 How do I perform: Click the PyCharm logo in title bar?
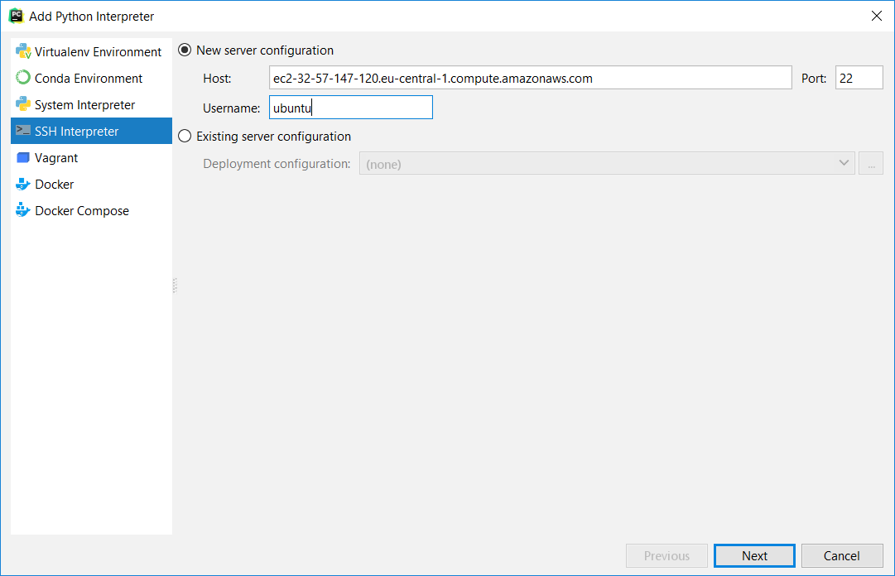click(16, 16)
